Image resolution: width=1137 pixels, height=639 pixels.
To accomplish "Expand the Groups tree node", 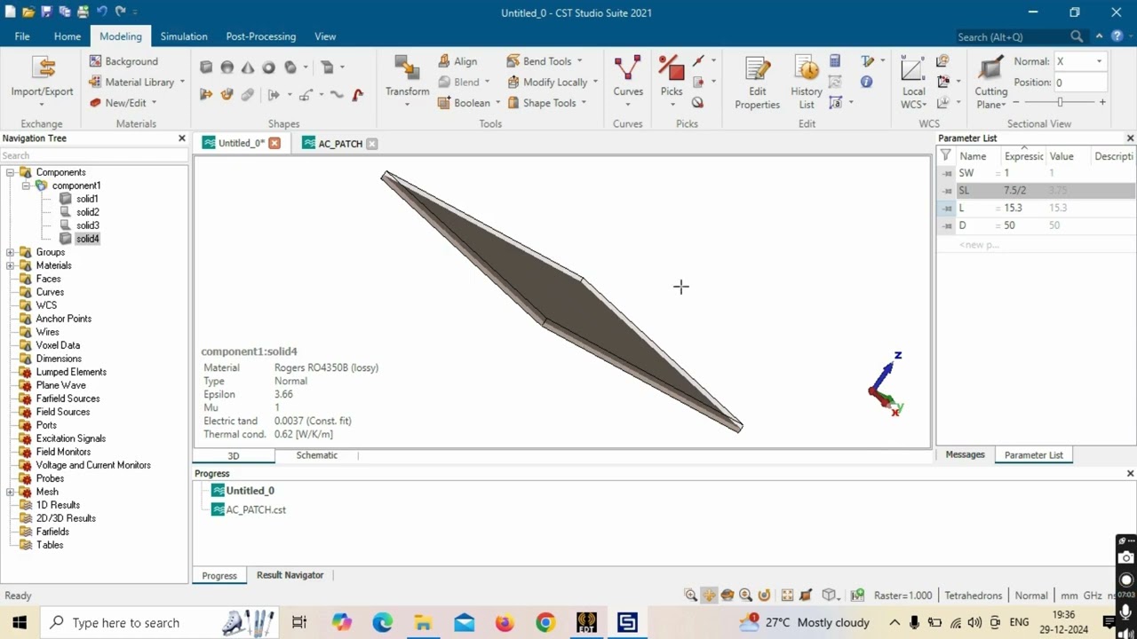I will click(10, 252).
